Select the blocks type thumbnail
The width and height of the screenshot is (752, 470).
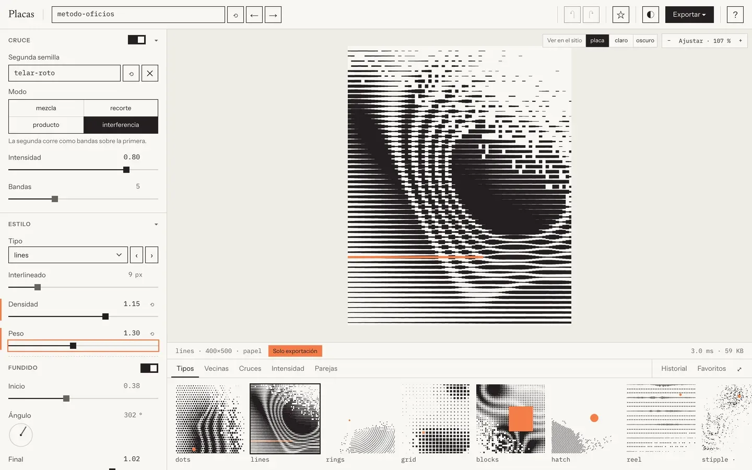[511, 419]
